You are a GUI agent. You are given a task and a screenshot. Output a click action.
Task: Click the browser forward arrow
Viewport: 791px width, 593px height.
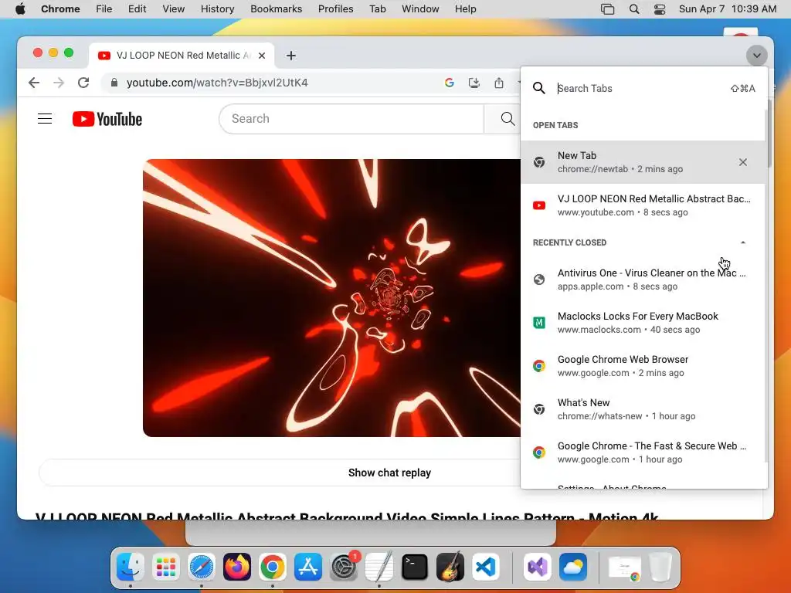tap(59, 83)
